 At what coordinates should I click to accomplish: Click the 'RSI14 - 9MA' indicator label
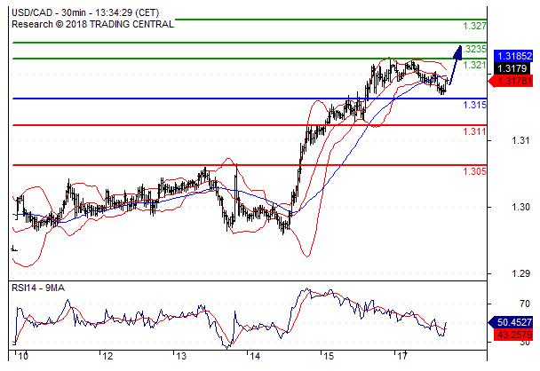click(38, 288)
